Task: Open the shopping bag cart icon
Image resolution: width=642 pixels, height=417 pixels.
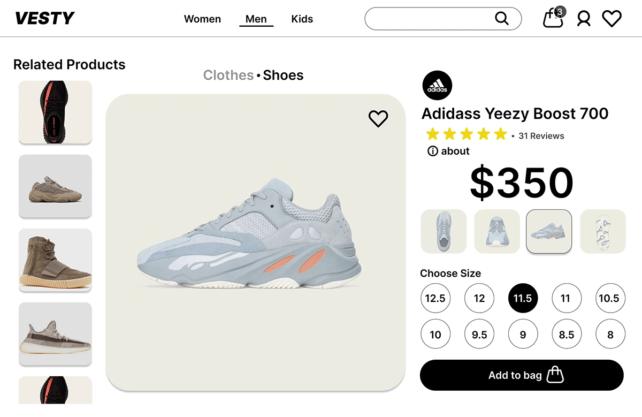Action: 553,19
